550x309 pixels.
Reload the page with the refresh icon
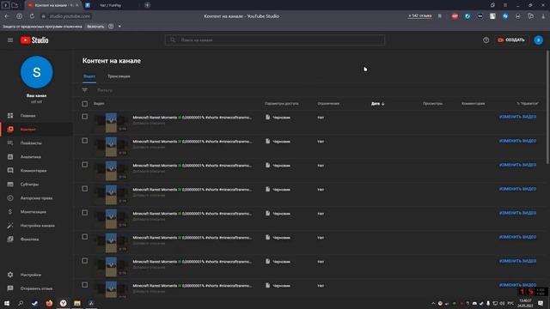[x=32, y=16]
